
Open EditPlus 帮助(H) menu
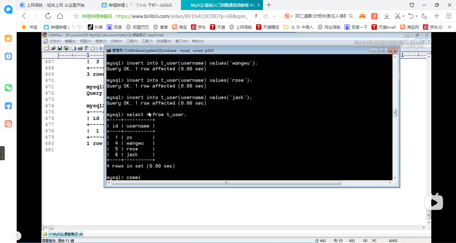pos(198,41)
